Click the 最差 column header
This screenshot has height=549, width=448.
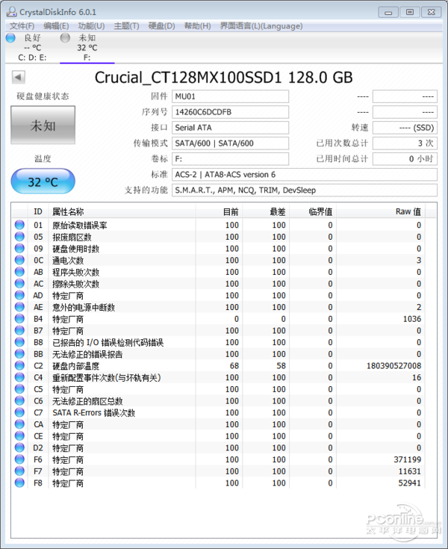coord(266,211)
